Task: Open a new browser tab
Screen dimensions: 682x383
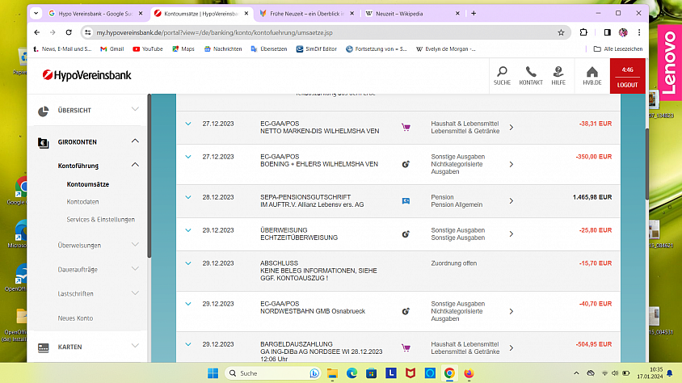Action: click(x=474, y=14)
